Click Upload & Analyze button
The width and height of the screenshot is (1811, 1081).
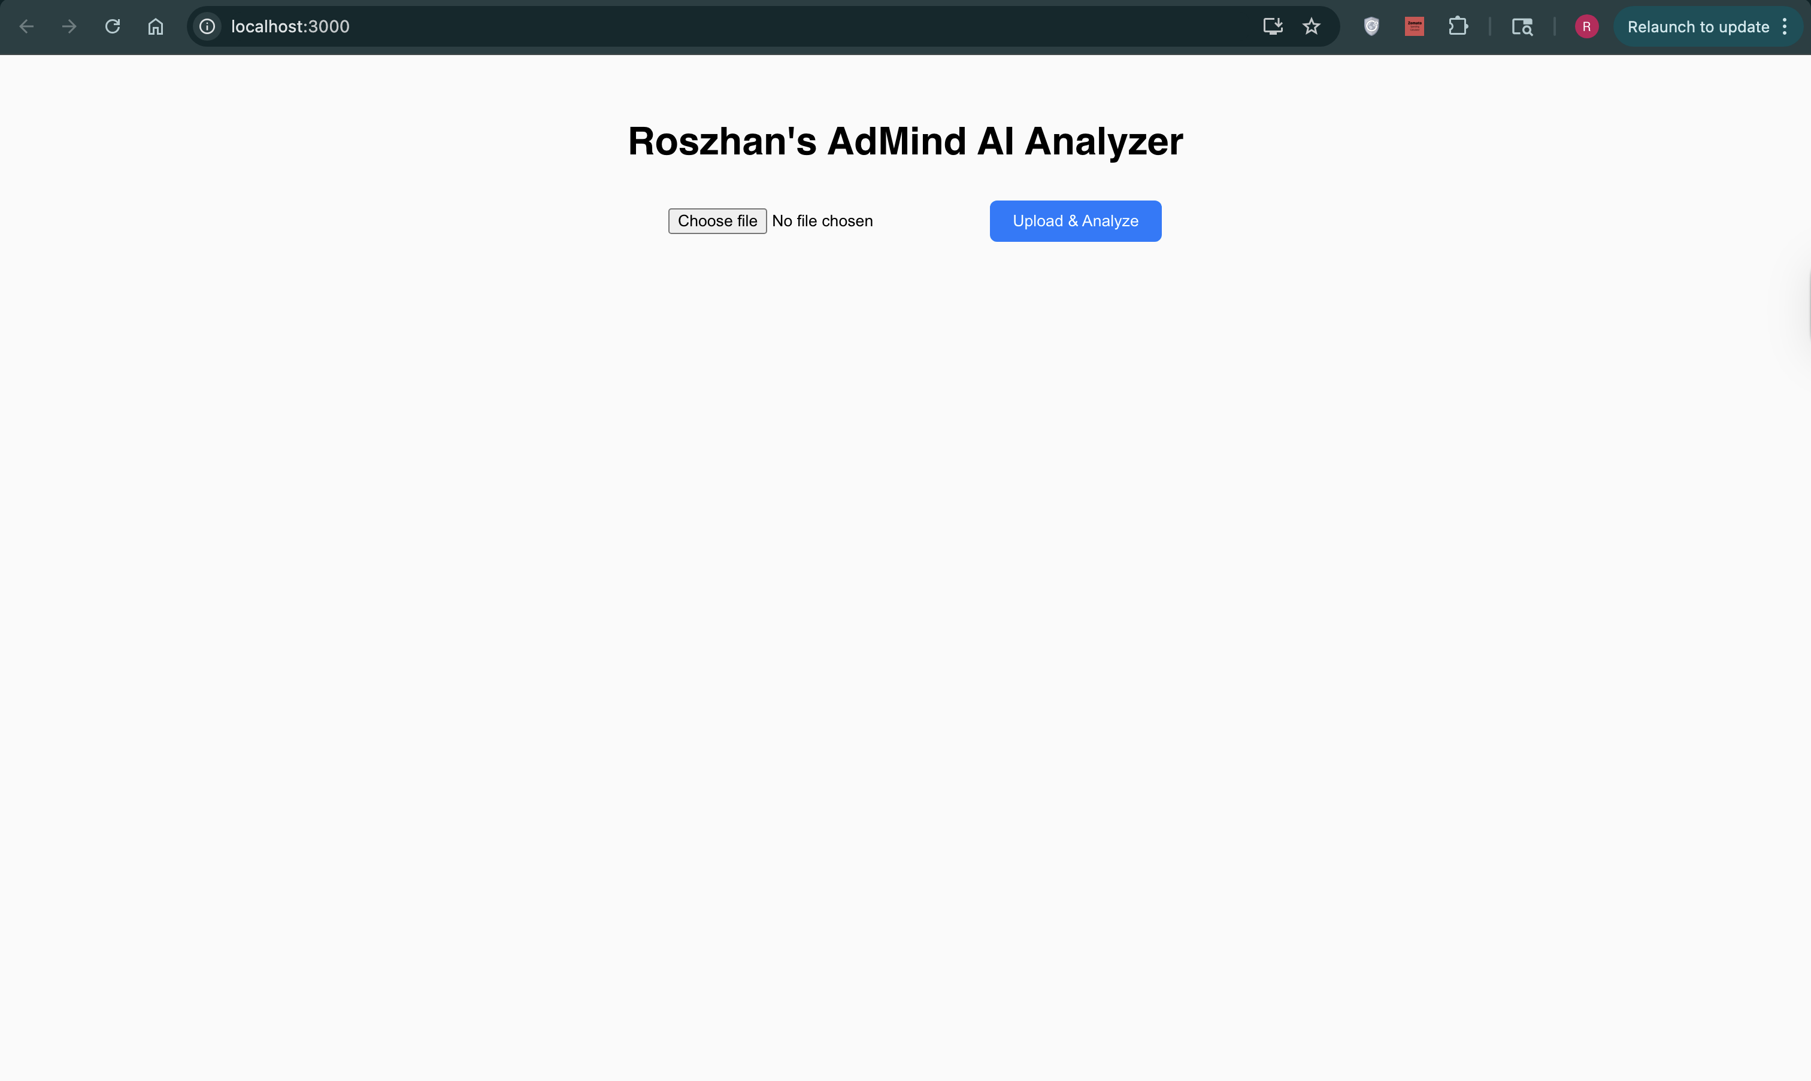pos(1075,221)
